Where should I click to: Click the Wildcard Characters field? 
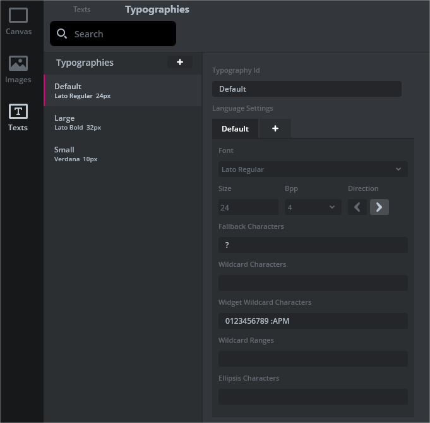(313, 283)
